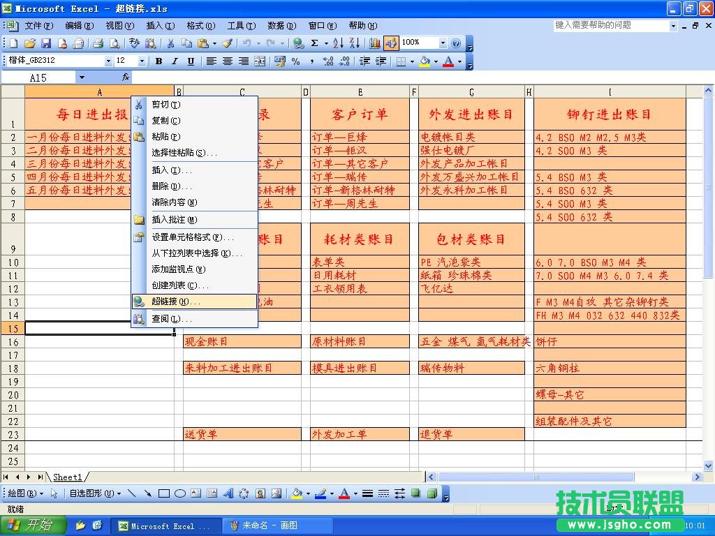Select the Oval tool on drawing toolbar

click(x=180, y=493)
